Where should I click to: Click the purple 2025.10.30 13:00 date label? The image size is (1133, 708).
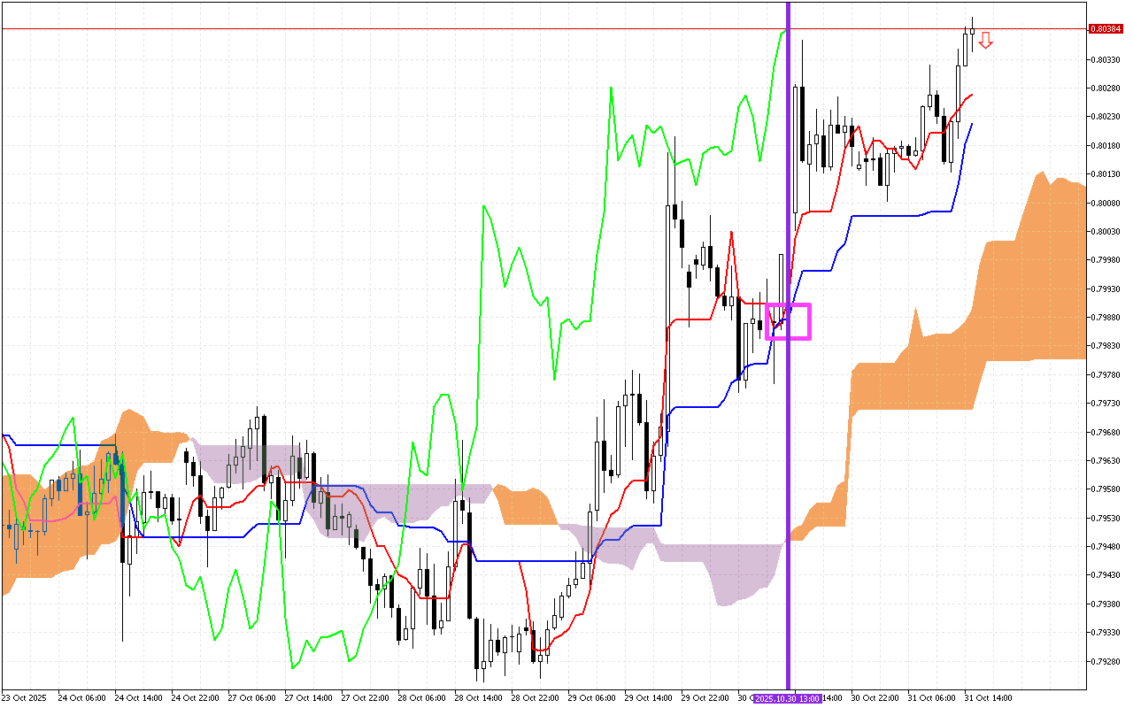(x=787, y=698)
